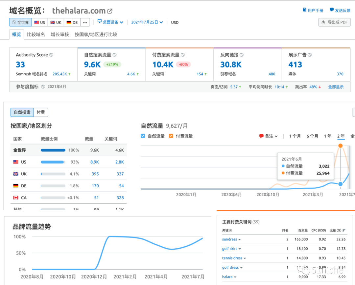355x285 pixels.
Task: Expand the 备注 notes dropdown
Action: tap(269, 136)
